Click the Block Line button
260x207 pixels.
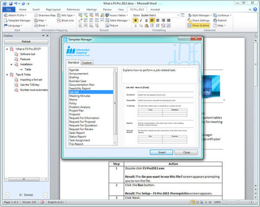coord(65,20)
